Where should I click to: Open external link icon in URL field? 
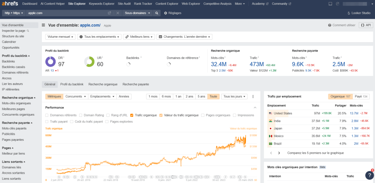[109, 13]
